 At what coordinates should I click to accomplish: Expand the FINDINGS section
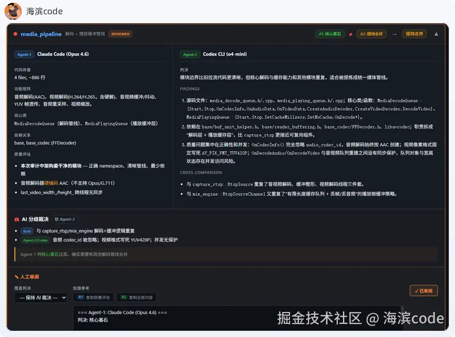189,90
